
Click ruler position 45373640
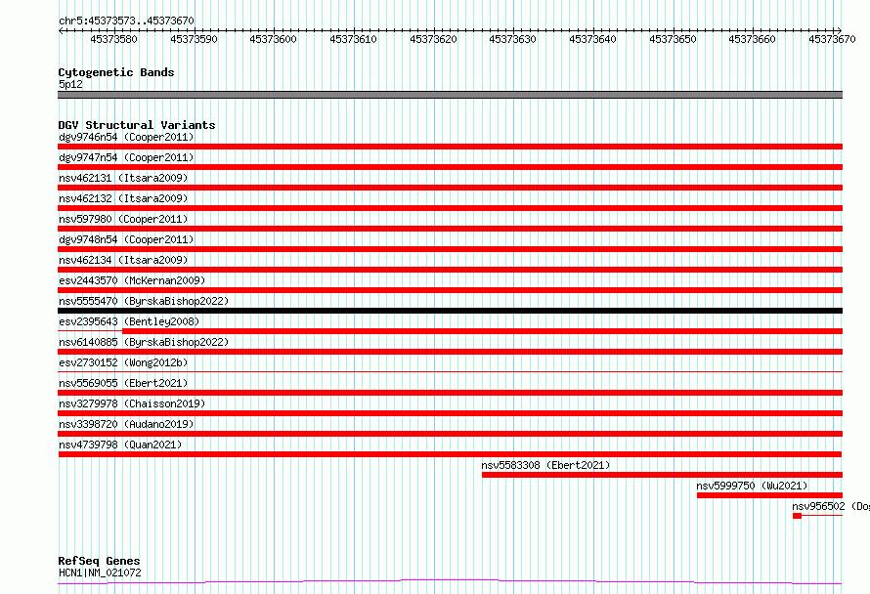(592, 39)
